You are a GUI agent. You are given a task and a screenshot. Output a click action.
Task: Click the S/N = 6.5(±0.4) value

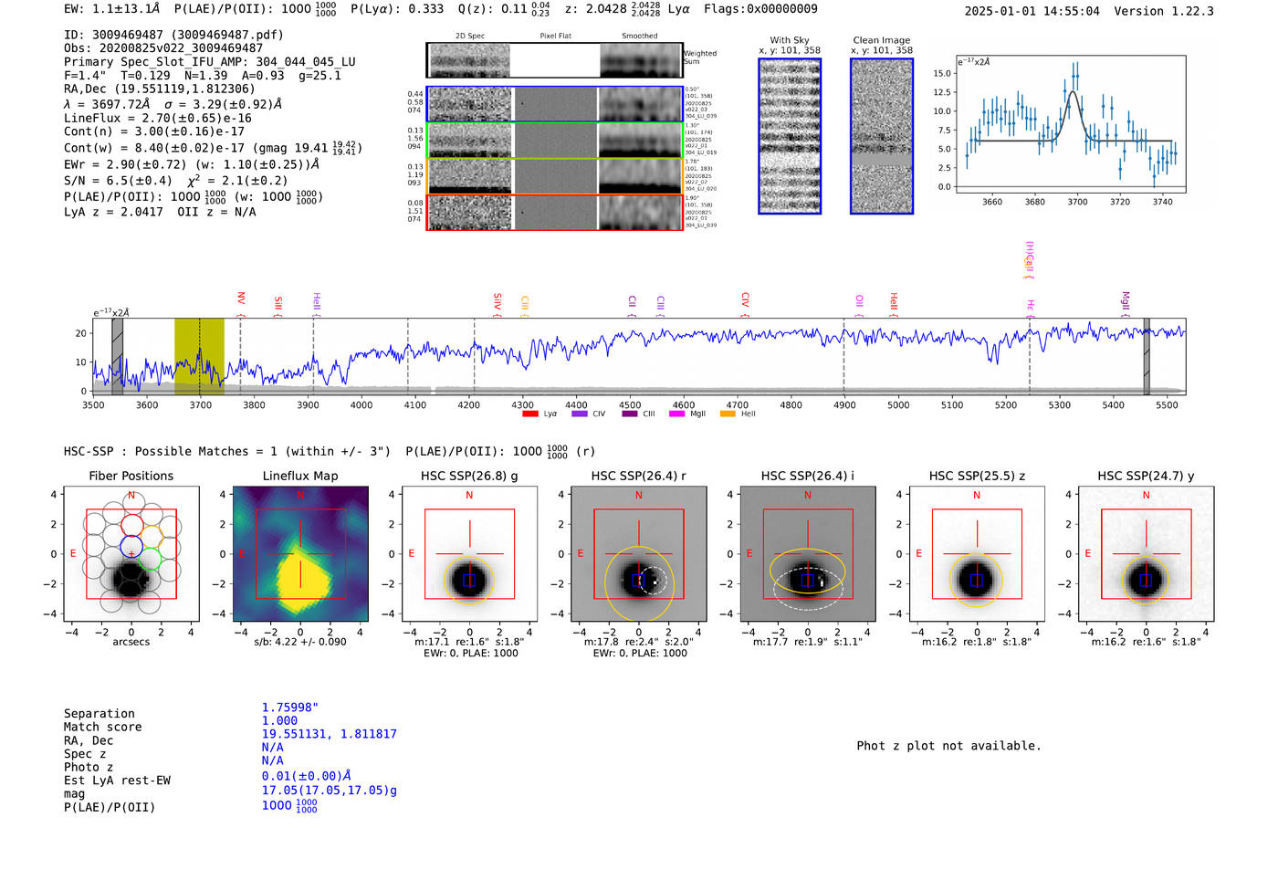click(x=118, y=181)
